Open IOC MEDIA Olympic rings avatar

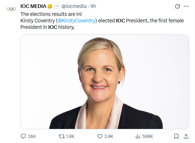[11, 9]
